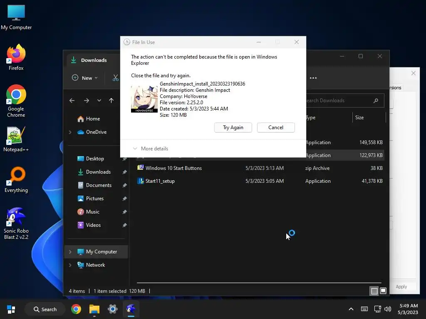
Task: Click the 122,973 KB size cell
Action: click(371, 155)
